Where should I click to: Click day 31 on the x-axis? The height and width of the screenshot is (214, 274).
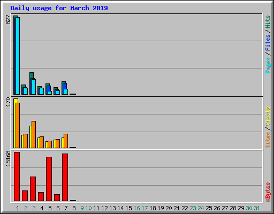point(257,208)
